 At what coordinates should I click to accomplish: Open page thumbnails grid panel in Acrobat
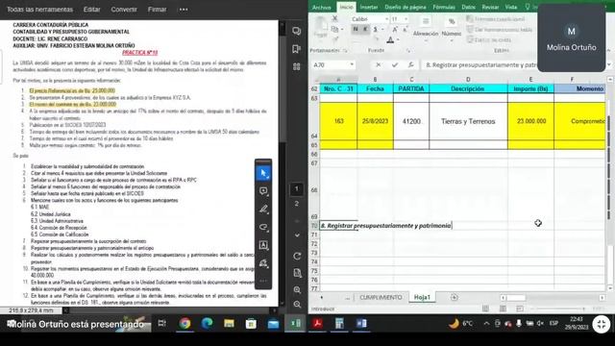click(297, 66)
